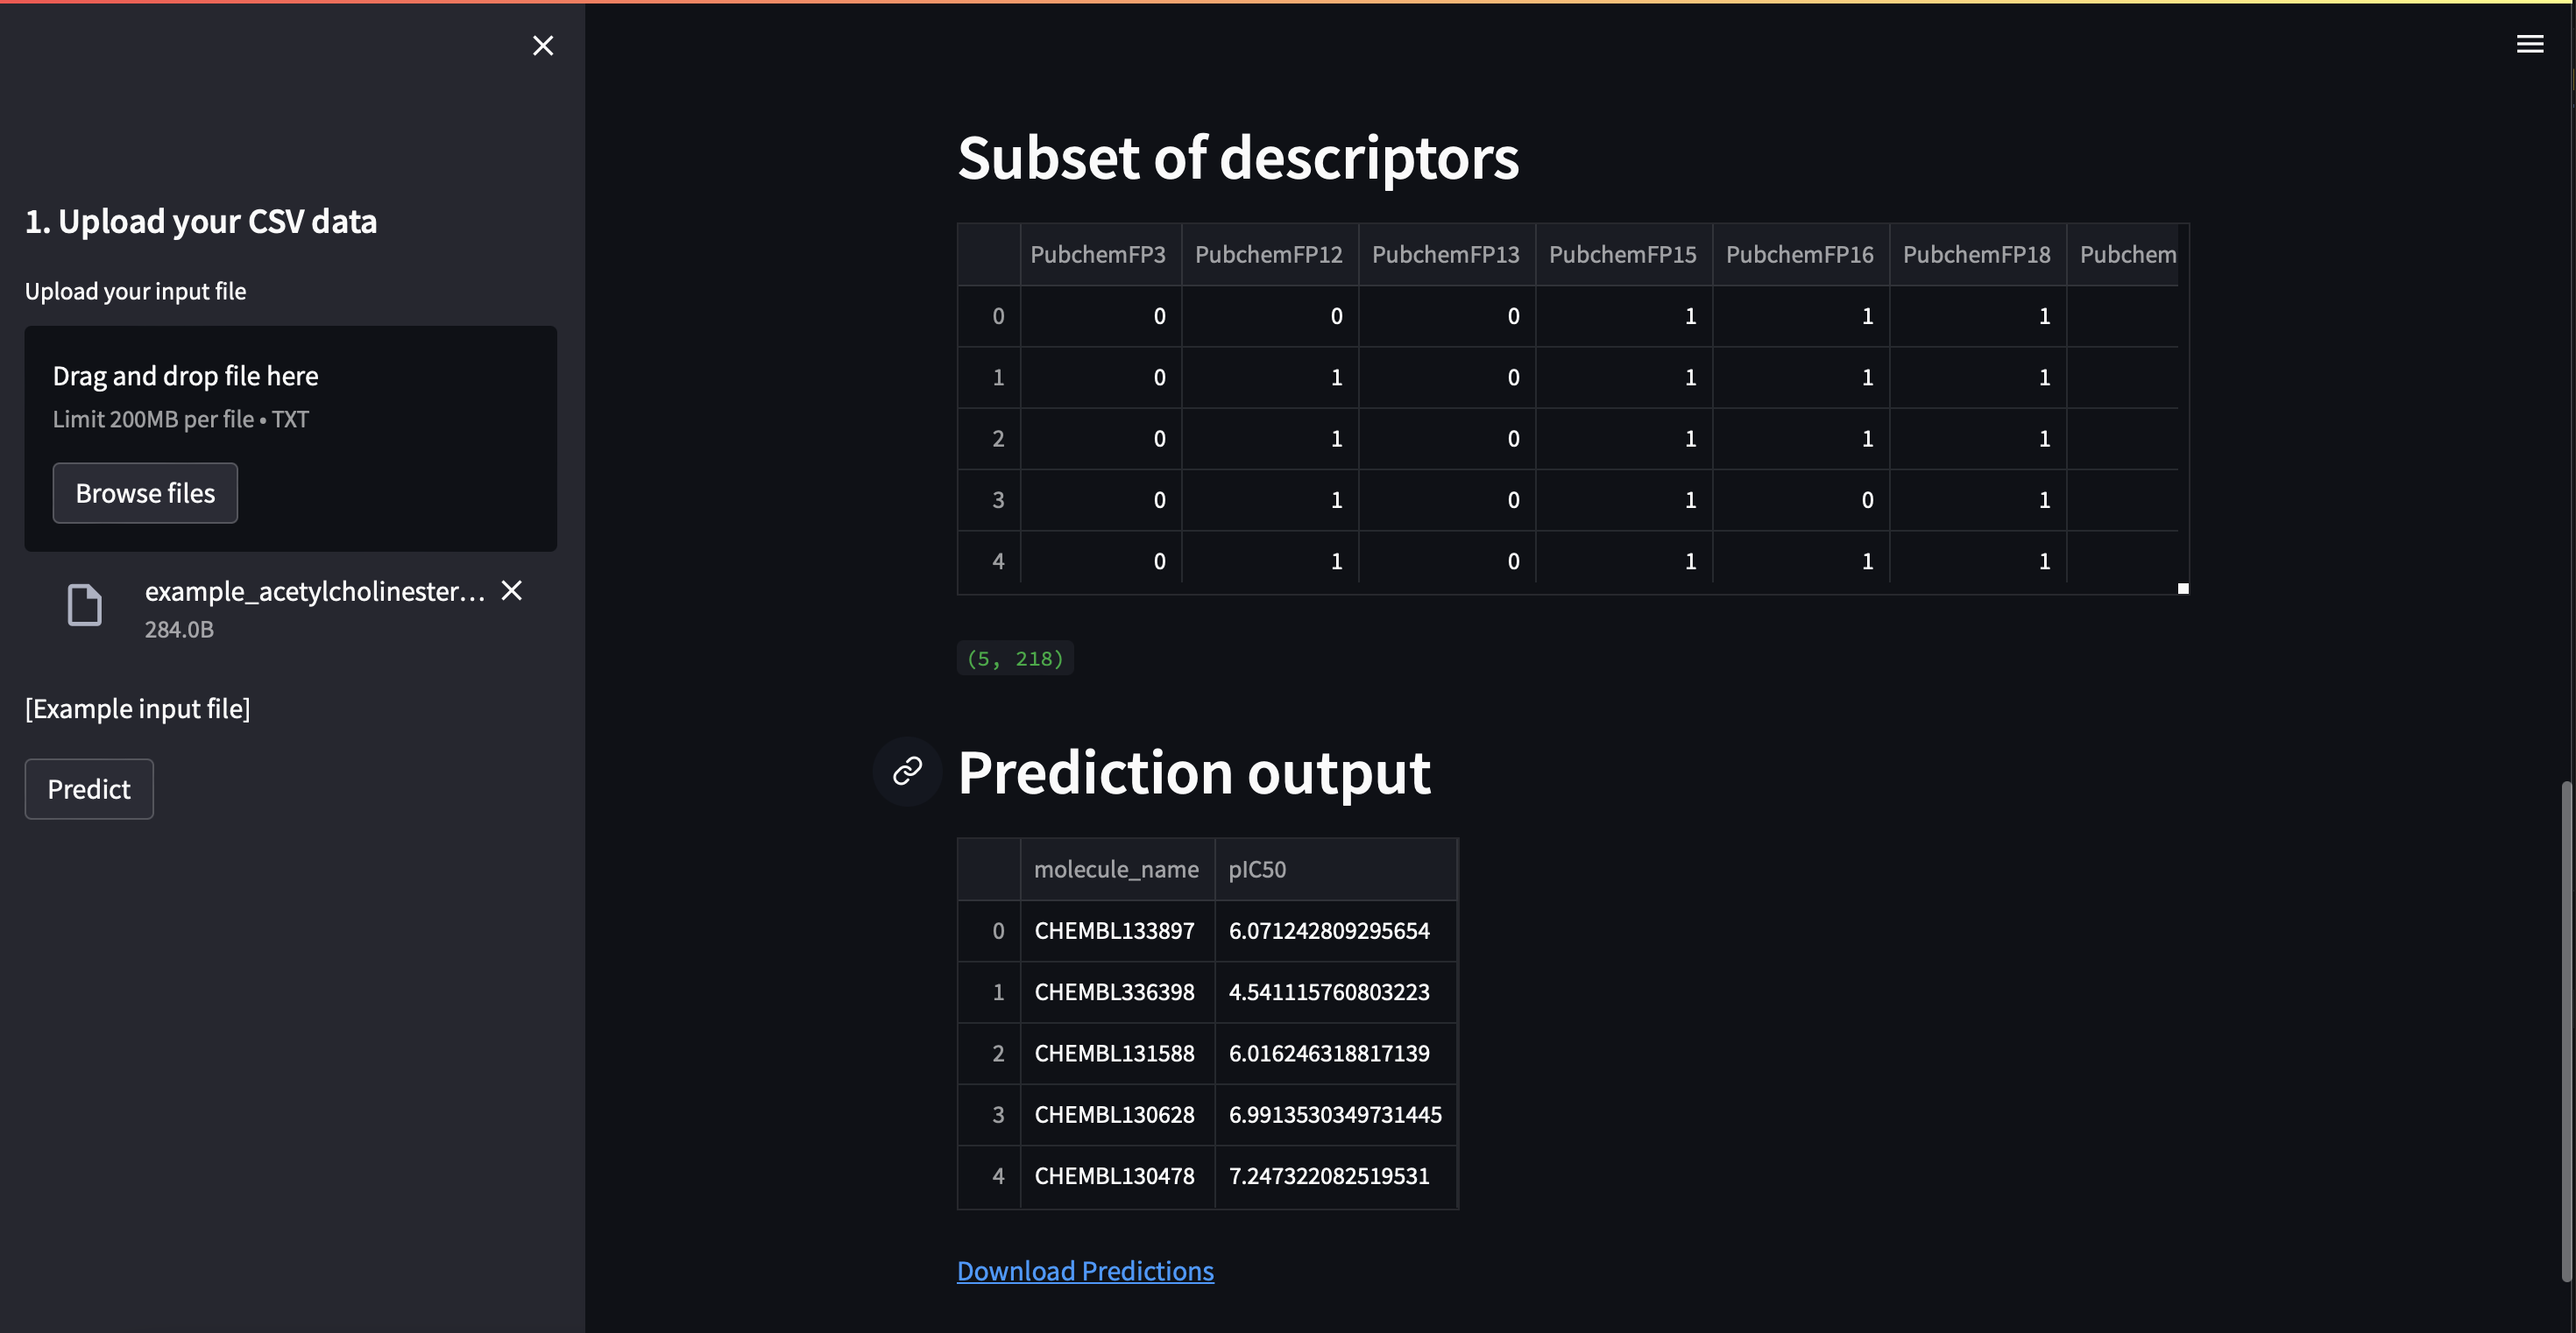The width and height of the screenshot is (2576, 1333).
Task: Click the PubchemFP18 column to sort
Action: (1976, 254)
